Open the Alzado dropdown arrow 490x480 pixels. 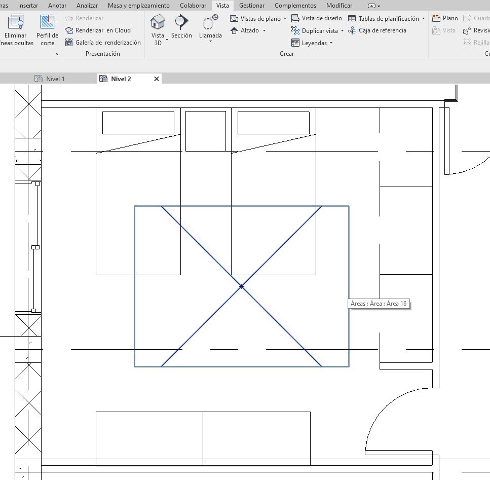click(x=264, y=31)
